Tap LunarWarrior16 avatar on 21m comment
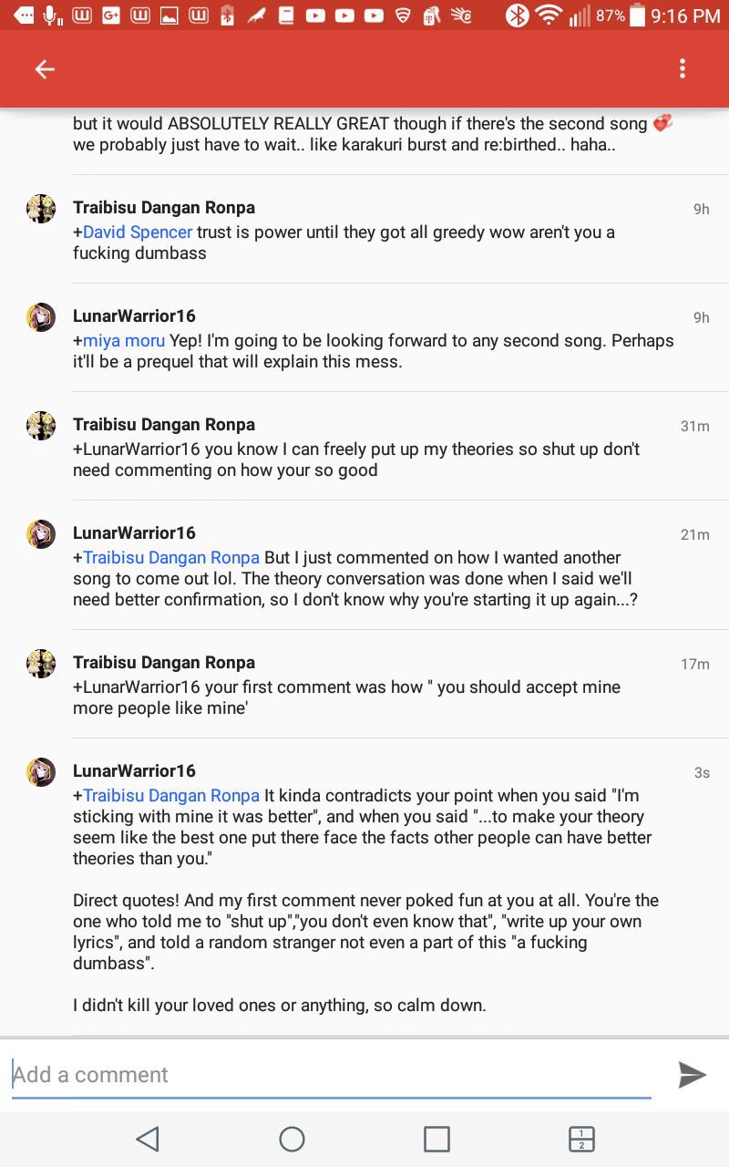Screen dimensions: 729x1167 pos(41,534)
